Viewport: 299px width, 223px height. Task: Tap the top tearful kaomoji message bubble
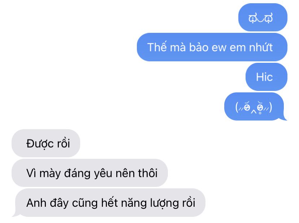click(x=263, y=17)
